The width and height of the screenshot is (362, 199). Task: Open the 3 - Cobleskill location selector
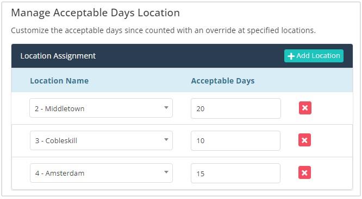pyautogui.click(x=101, y=140)
